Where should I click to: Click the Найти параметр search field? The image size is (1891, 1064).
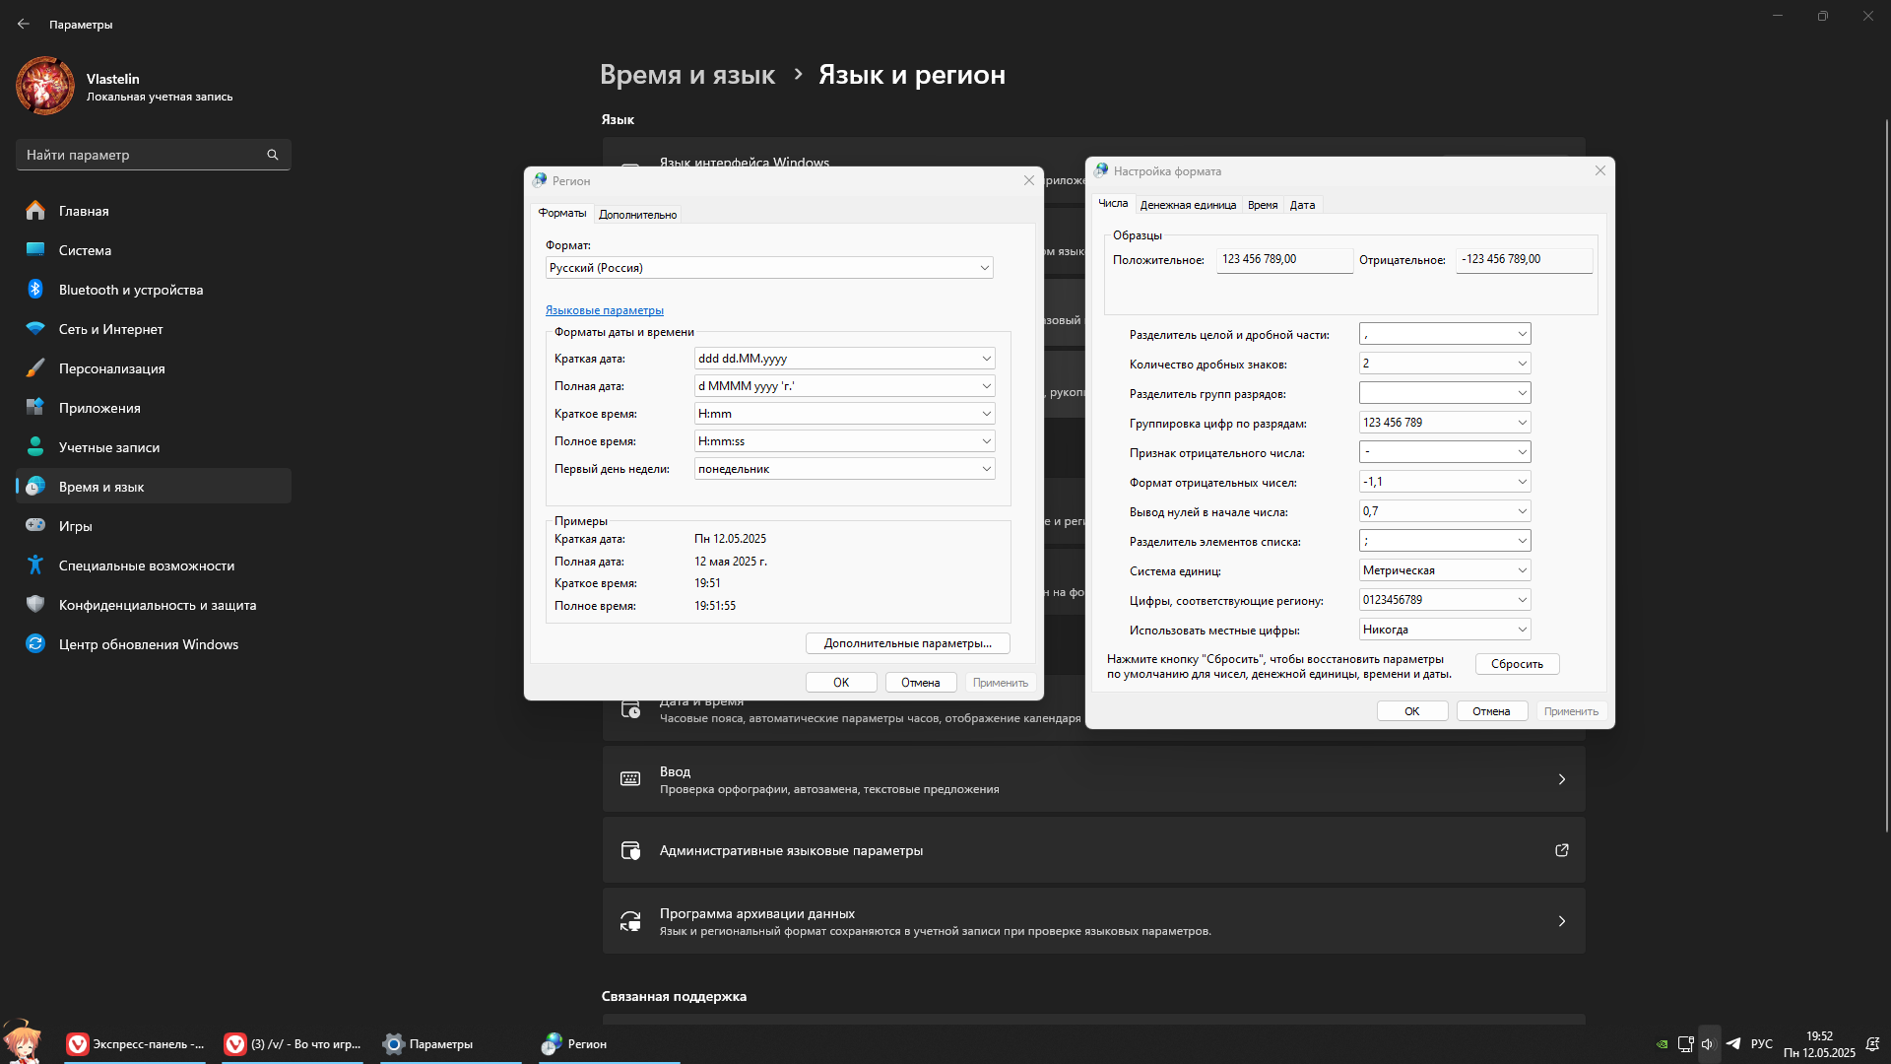click(153, 155)
